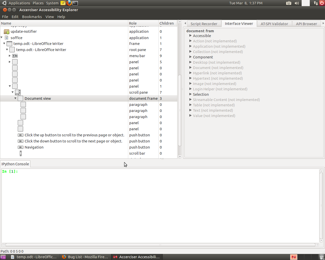The image size is (325, 260).
Task: Open the network connections indicator
Action: (x=316, y=3)
